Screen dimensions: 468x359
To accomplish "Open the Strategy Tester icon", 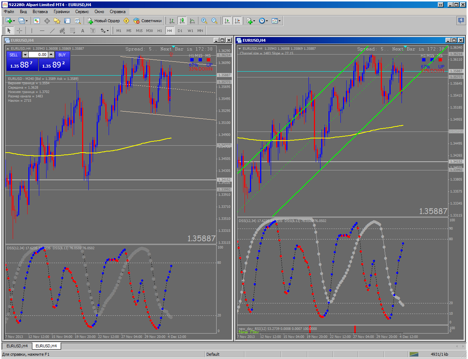I will pos(77,21).
